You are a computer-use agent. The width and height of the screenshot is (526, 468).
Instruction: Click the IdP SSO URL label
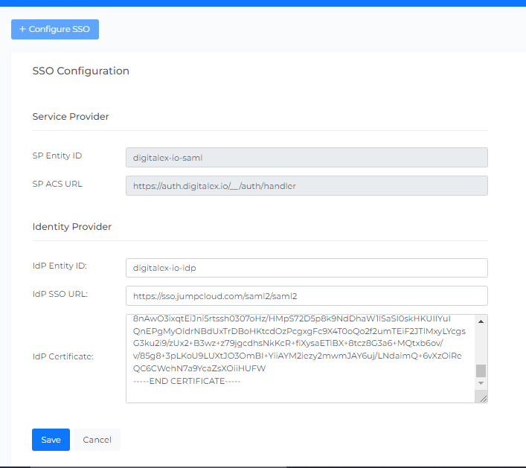coord(60,294)
